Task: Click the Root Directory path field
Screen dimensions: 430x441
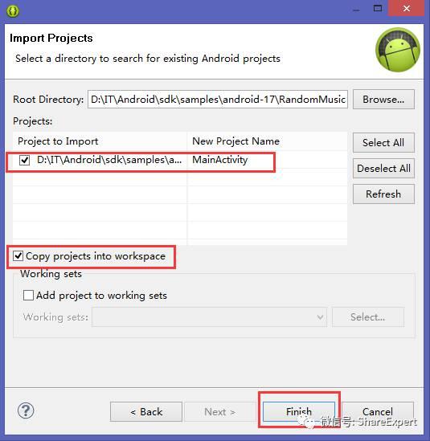Action: [218, 100]
